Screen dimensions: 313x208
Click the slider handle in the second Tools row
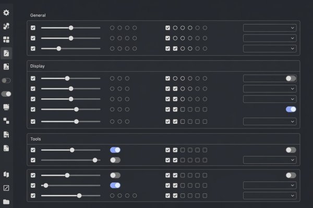[x=95, y=160]
